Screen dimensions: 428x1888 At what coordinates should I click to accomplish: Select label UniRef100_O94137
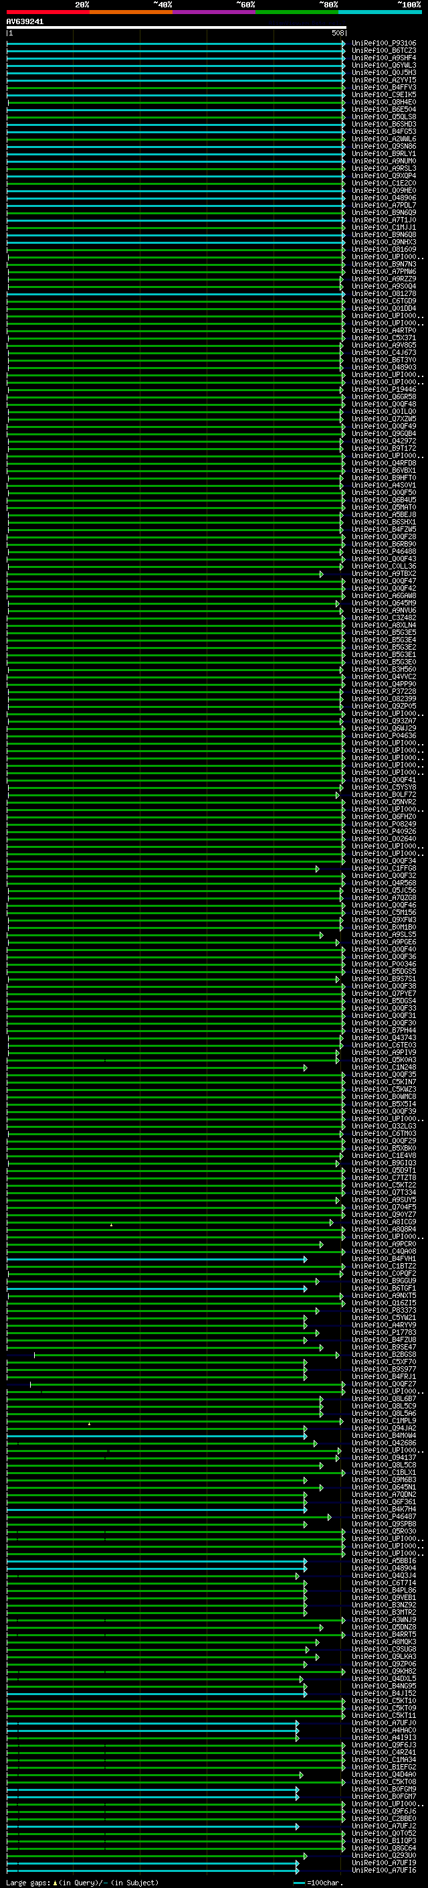tap(384, 1458)
